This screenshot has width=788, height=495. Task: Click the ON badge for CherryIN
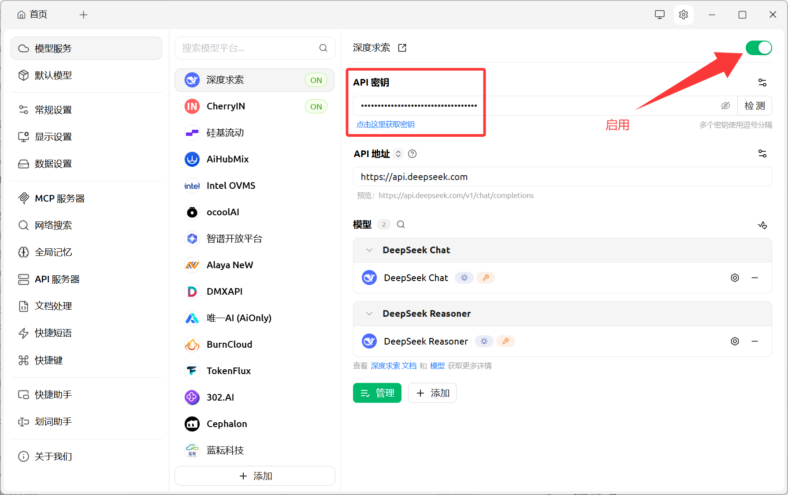coord(316,106)
